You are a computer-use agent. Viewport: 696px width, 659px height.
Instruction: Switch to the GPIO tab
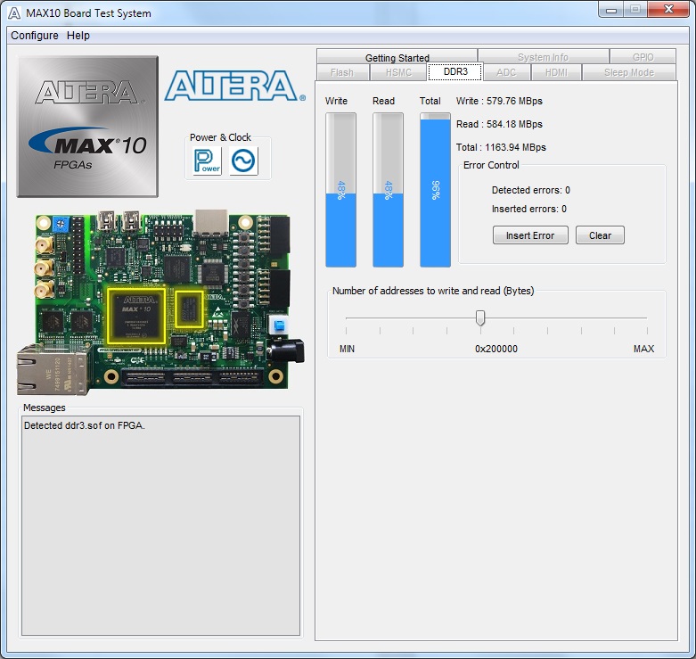point(643,57)
